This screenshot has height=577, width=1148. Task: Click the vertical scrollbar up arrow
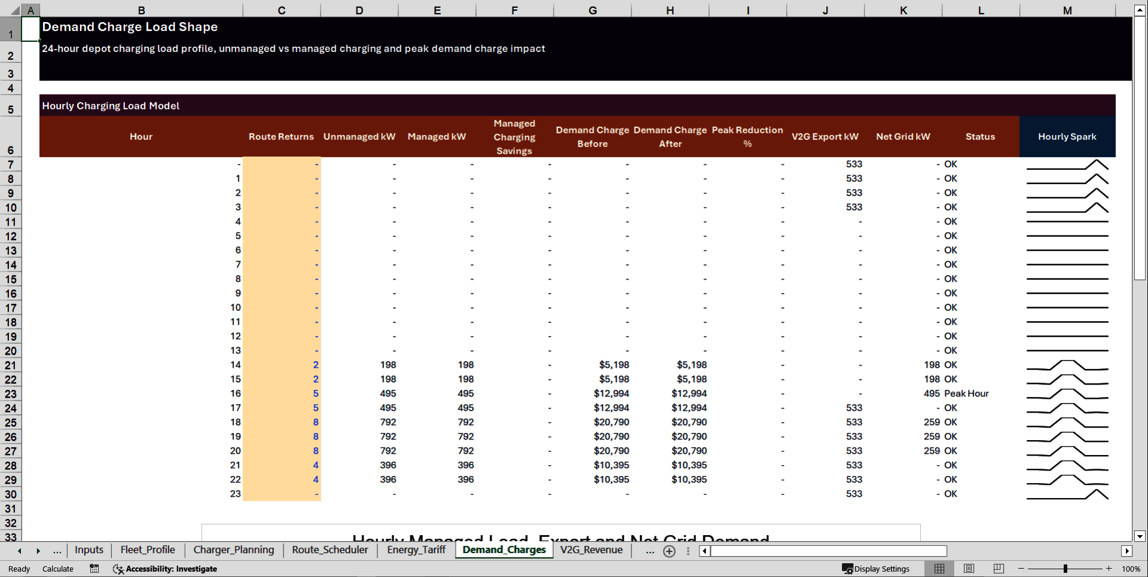[x=1140, y=10]
